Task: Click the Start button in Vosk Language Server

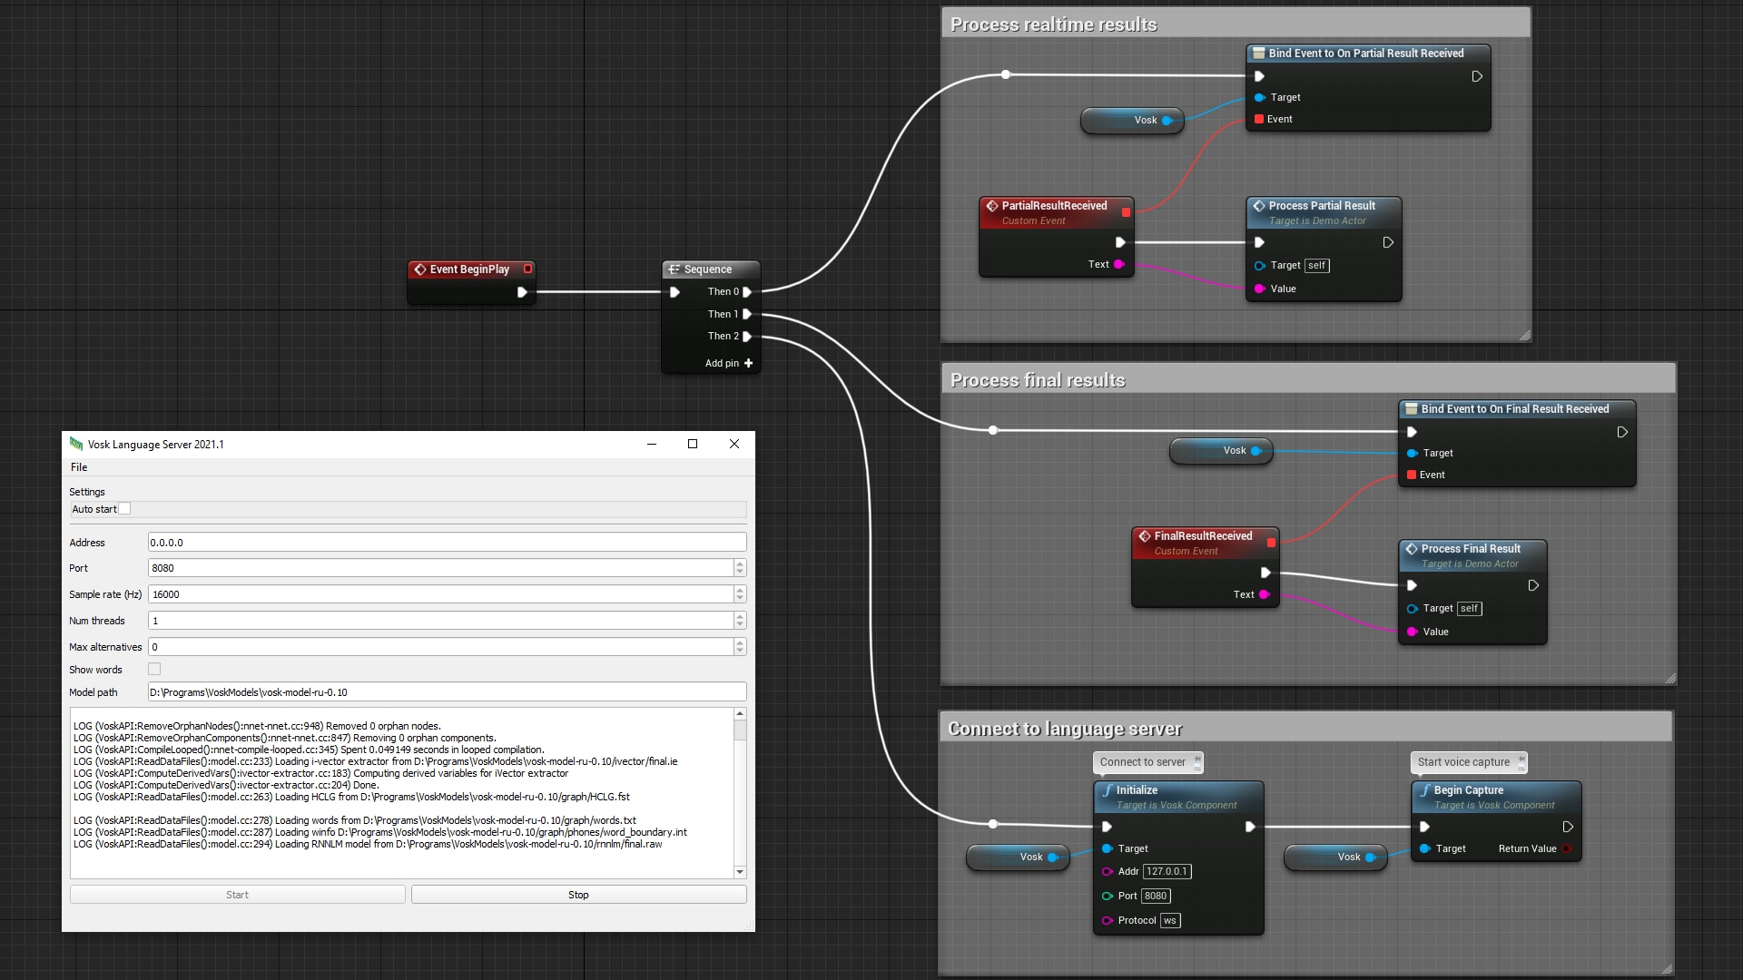Action: click(237, 893)
